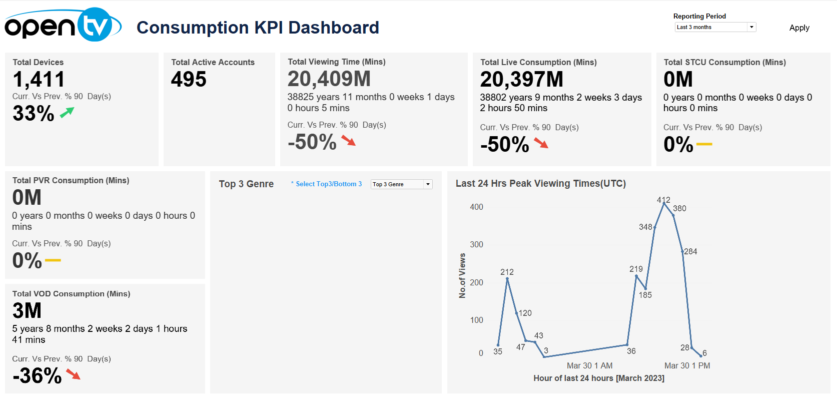837x396 pixels.
Task: Click yellow flat indicator in PVR Consumption card
Action: [53, 260]
